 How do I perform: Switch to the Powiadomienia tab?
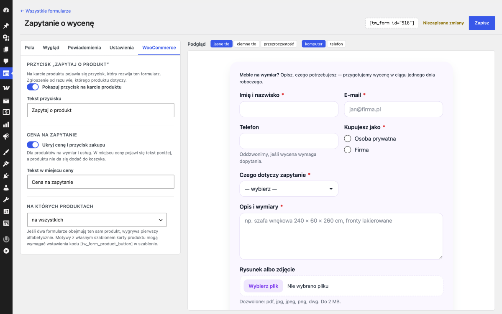pos(85,48)
